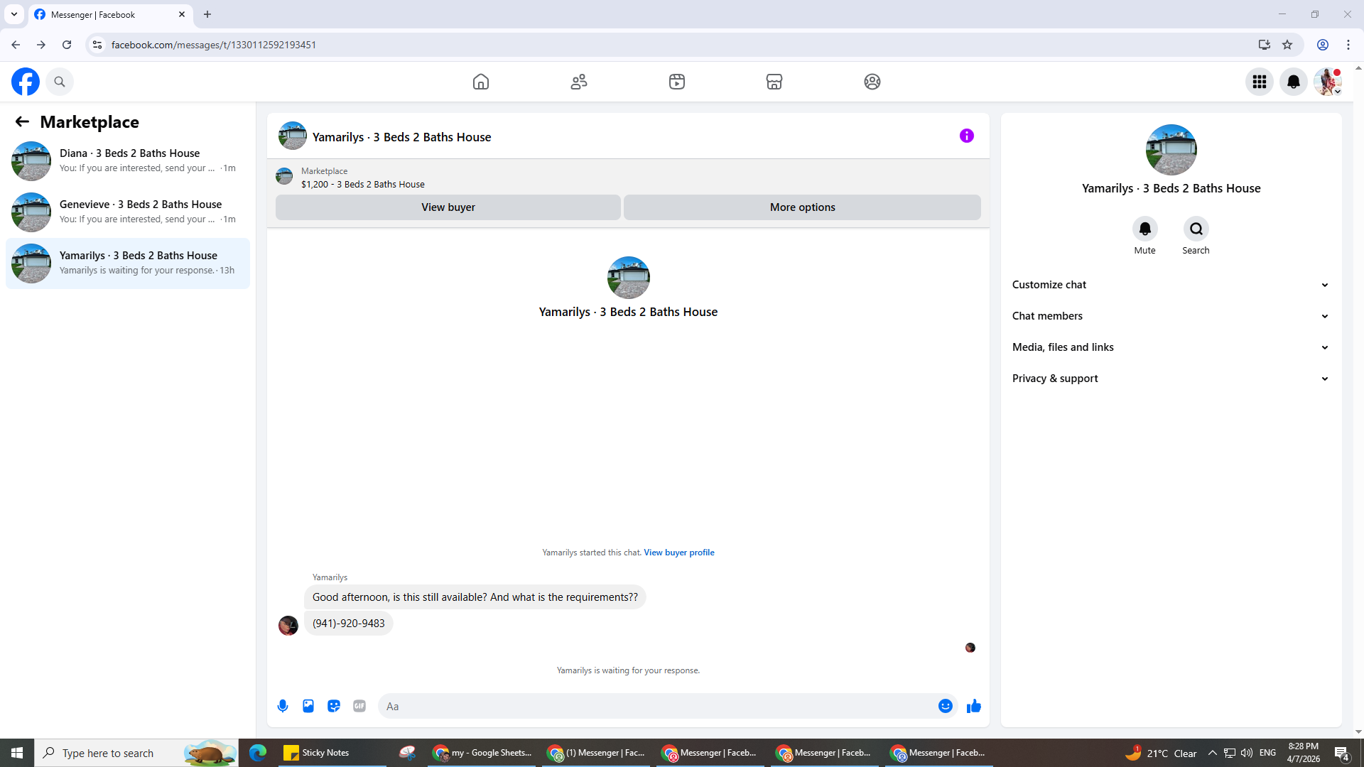The width and height of the screenshot is (1364, 767).
Task: Open the Diana 3 Beds conversation
Action: (128, 161)
